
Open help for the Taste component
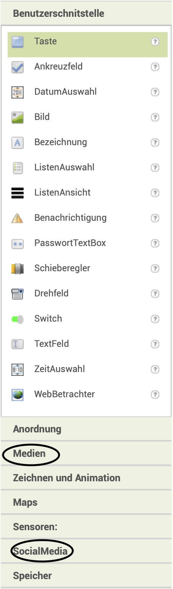155,42
